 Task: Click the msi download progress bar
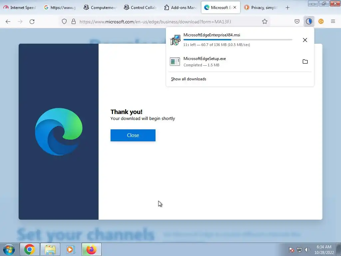pyautogui.click(x=238, y=40)
